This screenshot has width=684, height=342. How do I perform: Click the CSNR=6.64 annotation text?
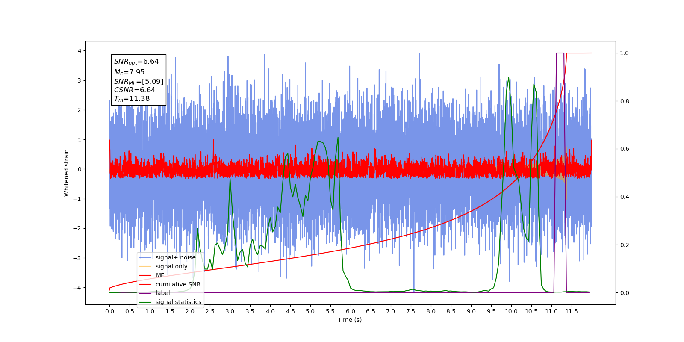[x=134, y=90]
